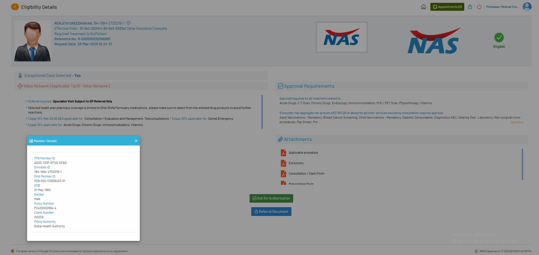Click Required Treatment is OutPatient text
The height and width of the screenshot is (255, 539).
tap(81, 34)
